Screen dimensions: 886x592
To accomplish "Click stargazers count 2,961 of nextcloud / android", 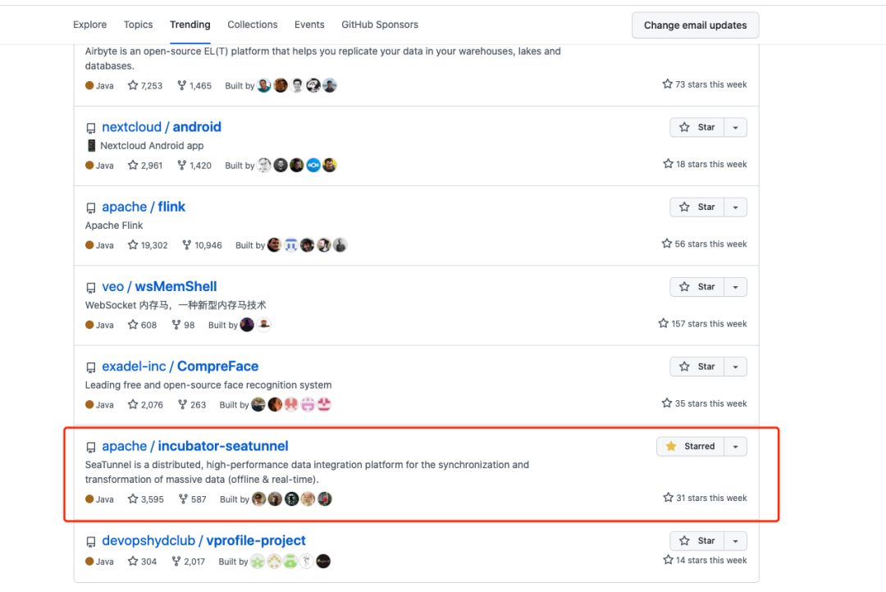I will pyautogui.click(x=145, y=166).
